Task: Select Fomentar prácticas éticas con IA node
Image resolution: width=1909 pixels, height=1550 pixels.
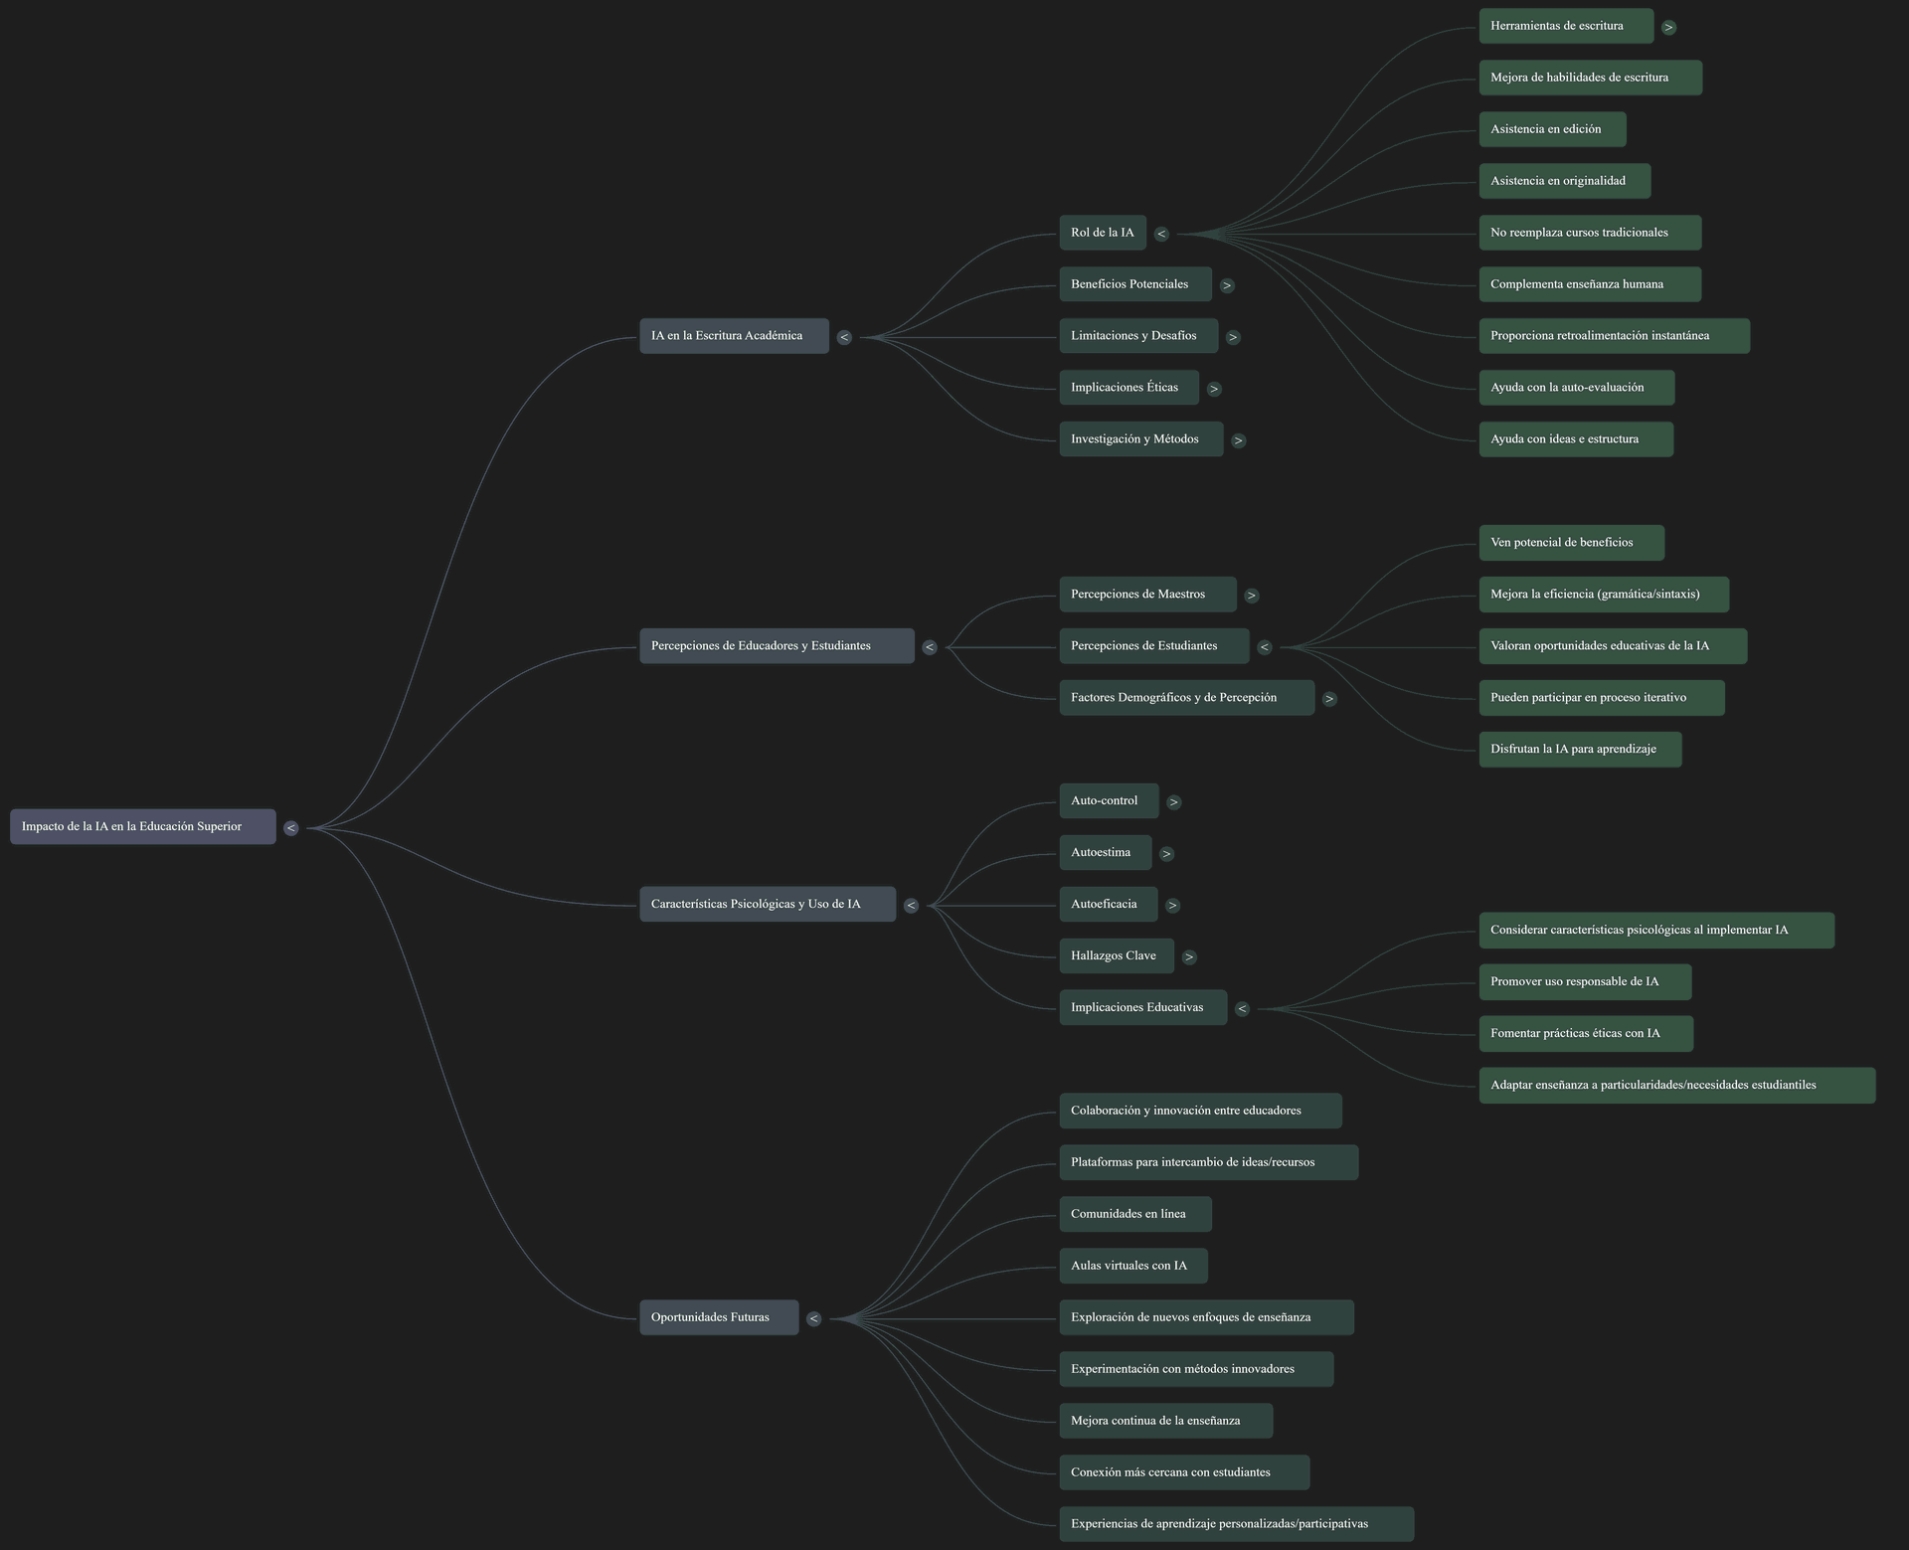Action: (1586, 1034)
